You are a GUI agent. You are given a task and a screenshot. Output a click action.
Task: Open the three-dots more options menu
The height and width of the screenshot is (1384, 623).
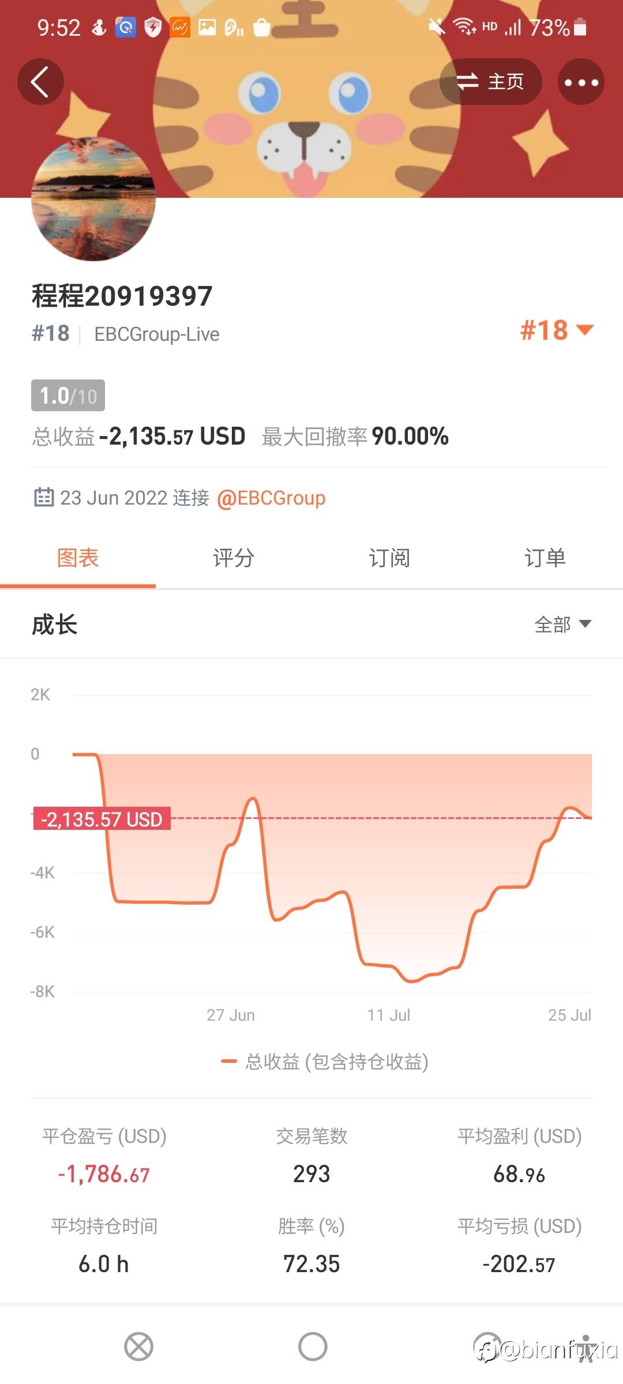click(581, 82)
